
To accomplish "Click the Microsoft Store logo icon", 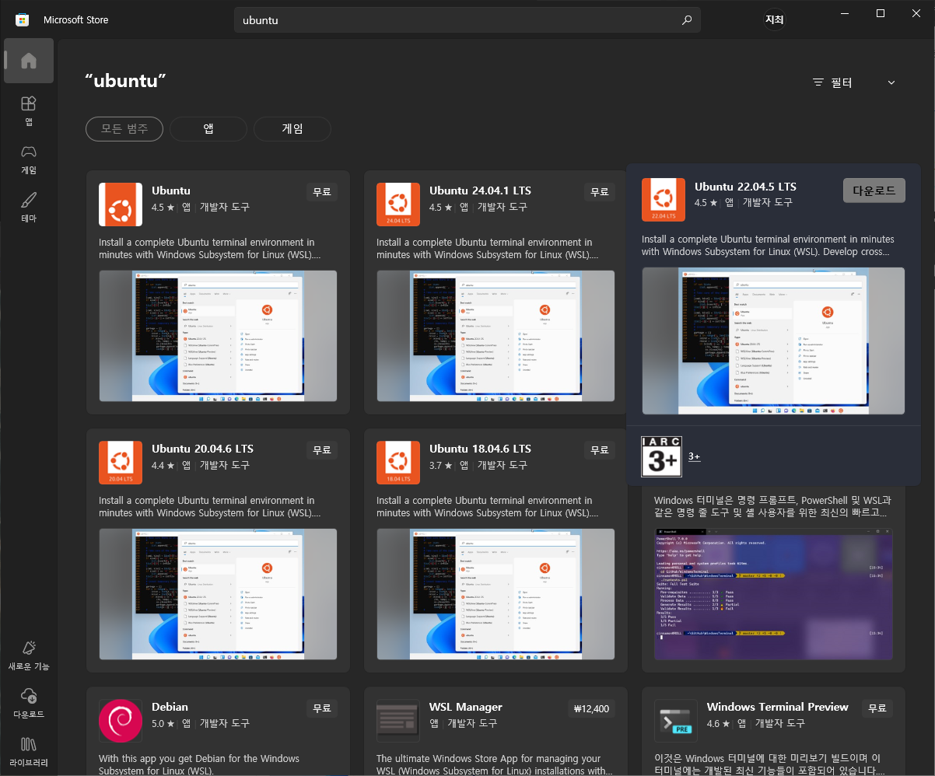I will 23,20.
